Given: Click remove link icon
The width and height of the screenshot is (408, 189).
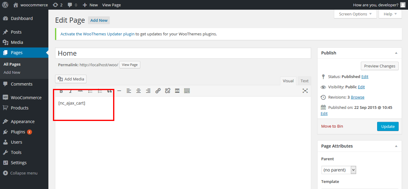Looking at the screenshot, I should click(168, 91).
